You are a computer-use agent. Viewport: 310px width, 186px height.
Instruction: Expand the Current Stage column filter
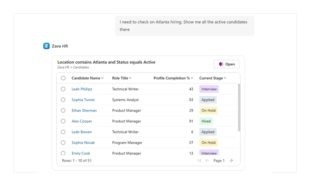click(225, 78)
